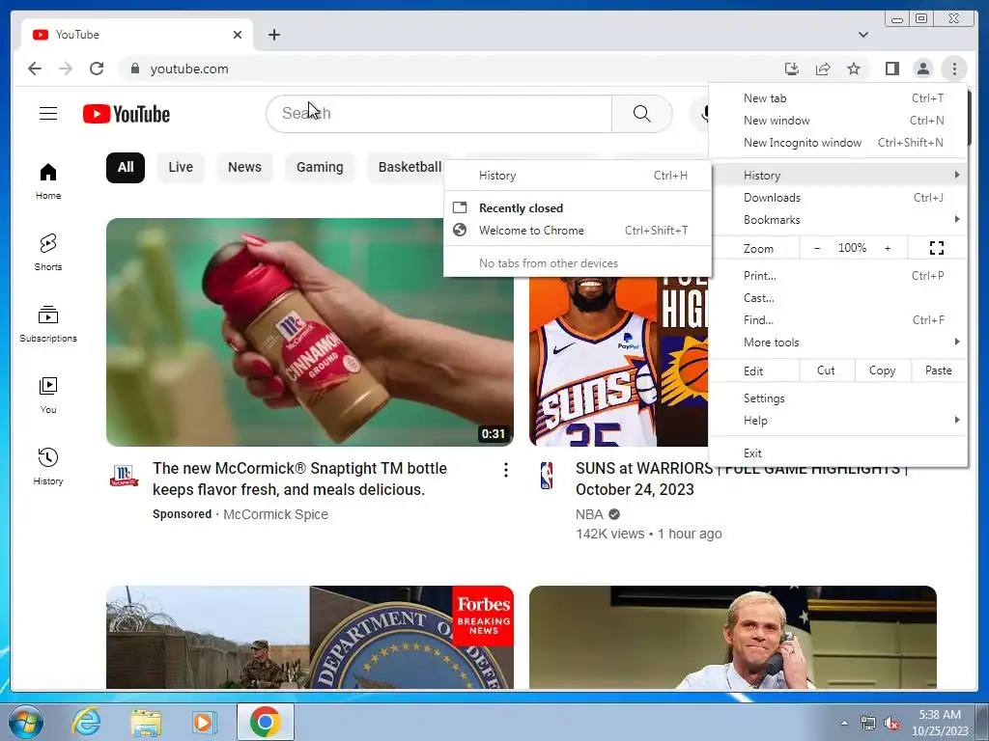Bookmark this tab with the star icon
989x741 pixels.
854,69
